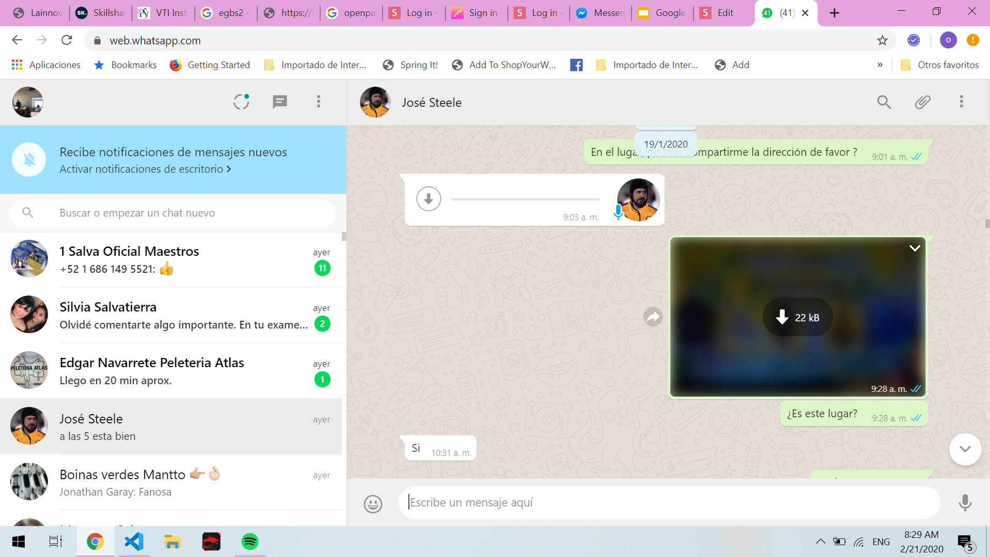Open the paperclip attach menu
Image resolution: width=990 pixels, height=557 pixels.
922,102
